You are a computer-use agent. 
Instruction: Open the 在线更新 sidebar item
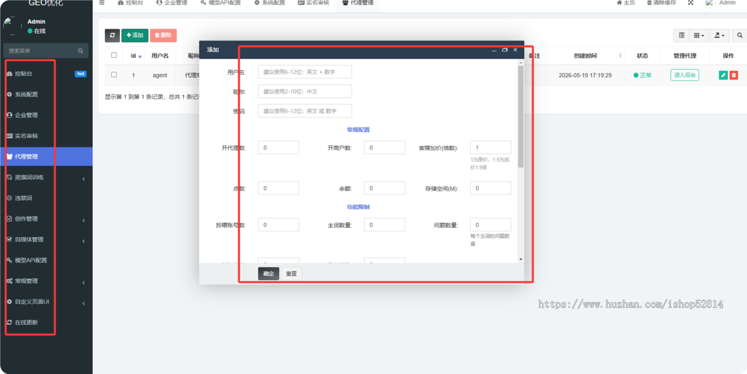click(x=46, y=322)
